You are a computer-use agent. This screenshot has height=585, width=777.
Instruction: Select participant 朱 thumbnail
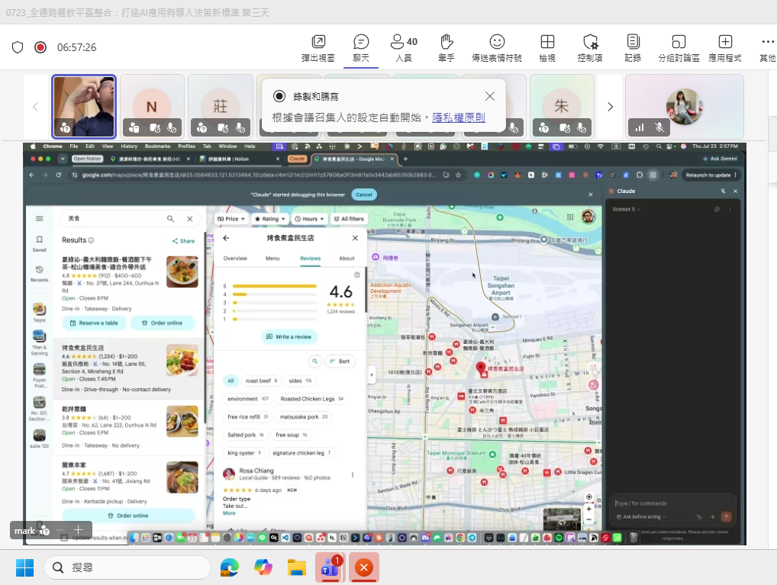[562, 107]
